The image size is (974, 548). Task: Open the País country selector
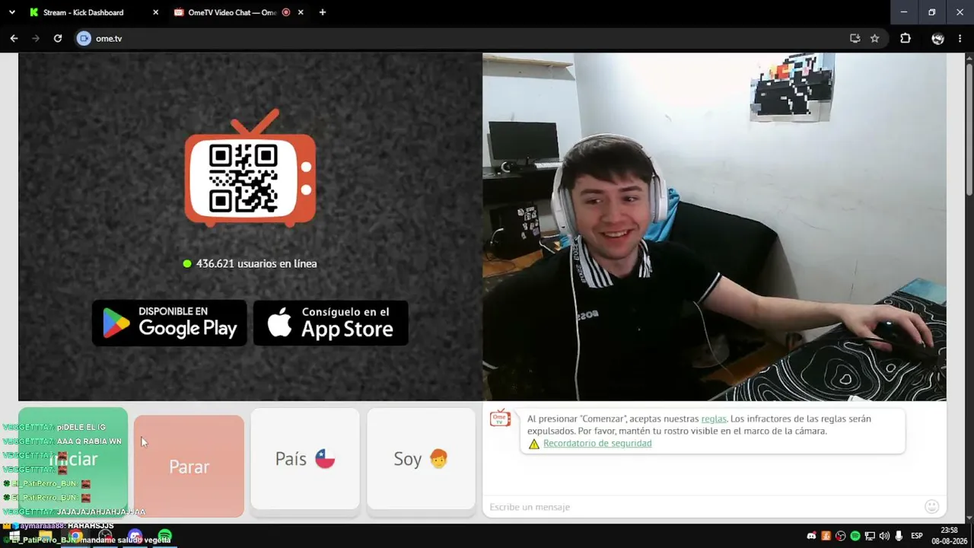pos(305,459)
